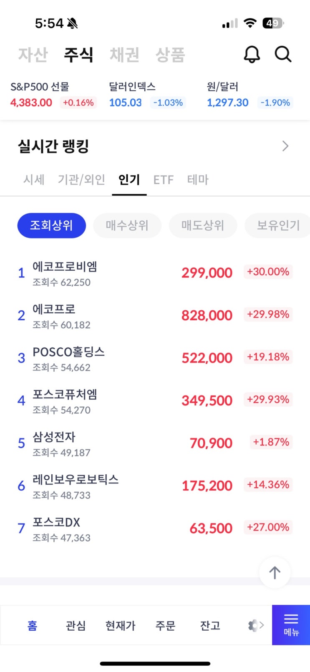Tap the search magnifier icon
The height and width of the screenshot is (672, 310).
pyautogui.click(x=283, y=54)
